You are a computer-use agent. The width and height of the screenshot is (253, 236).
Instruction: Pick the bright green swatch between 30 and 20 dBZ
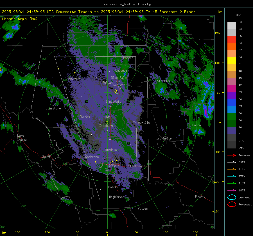(x=232, y=117)
